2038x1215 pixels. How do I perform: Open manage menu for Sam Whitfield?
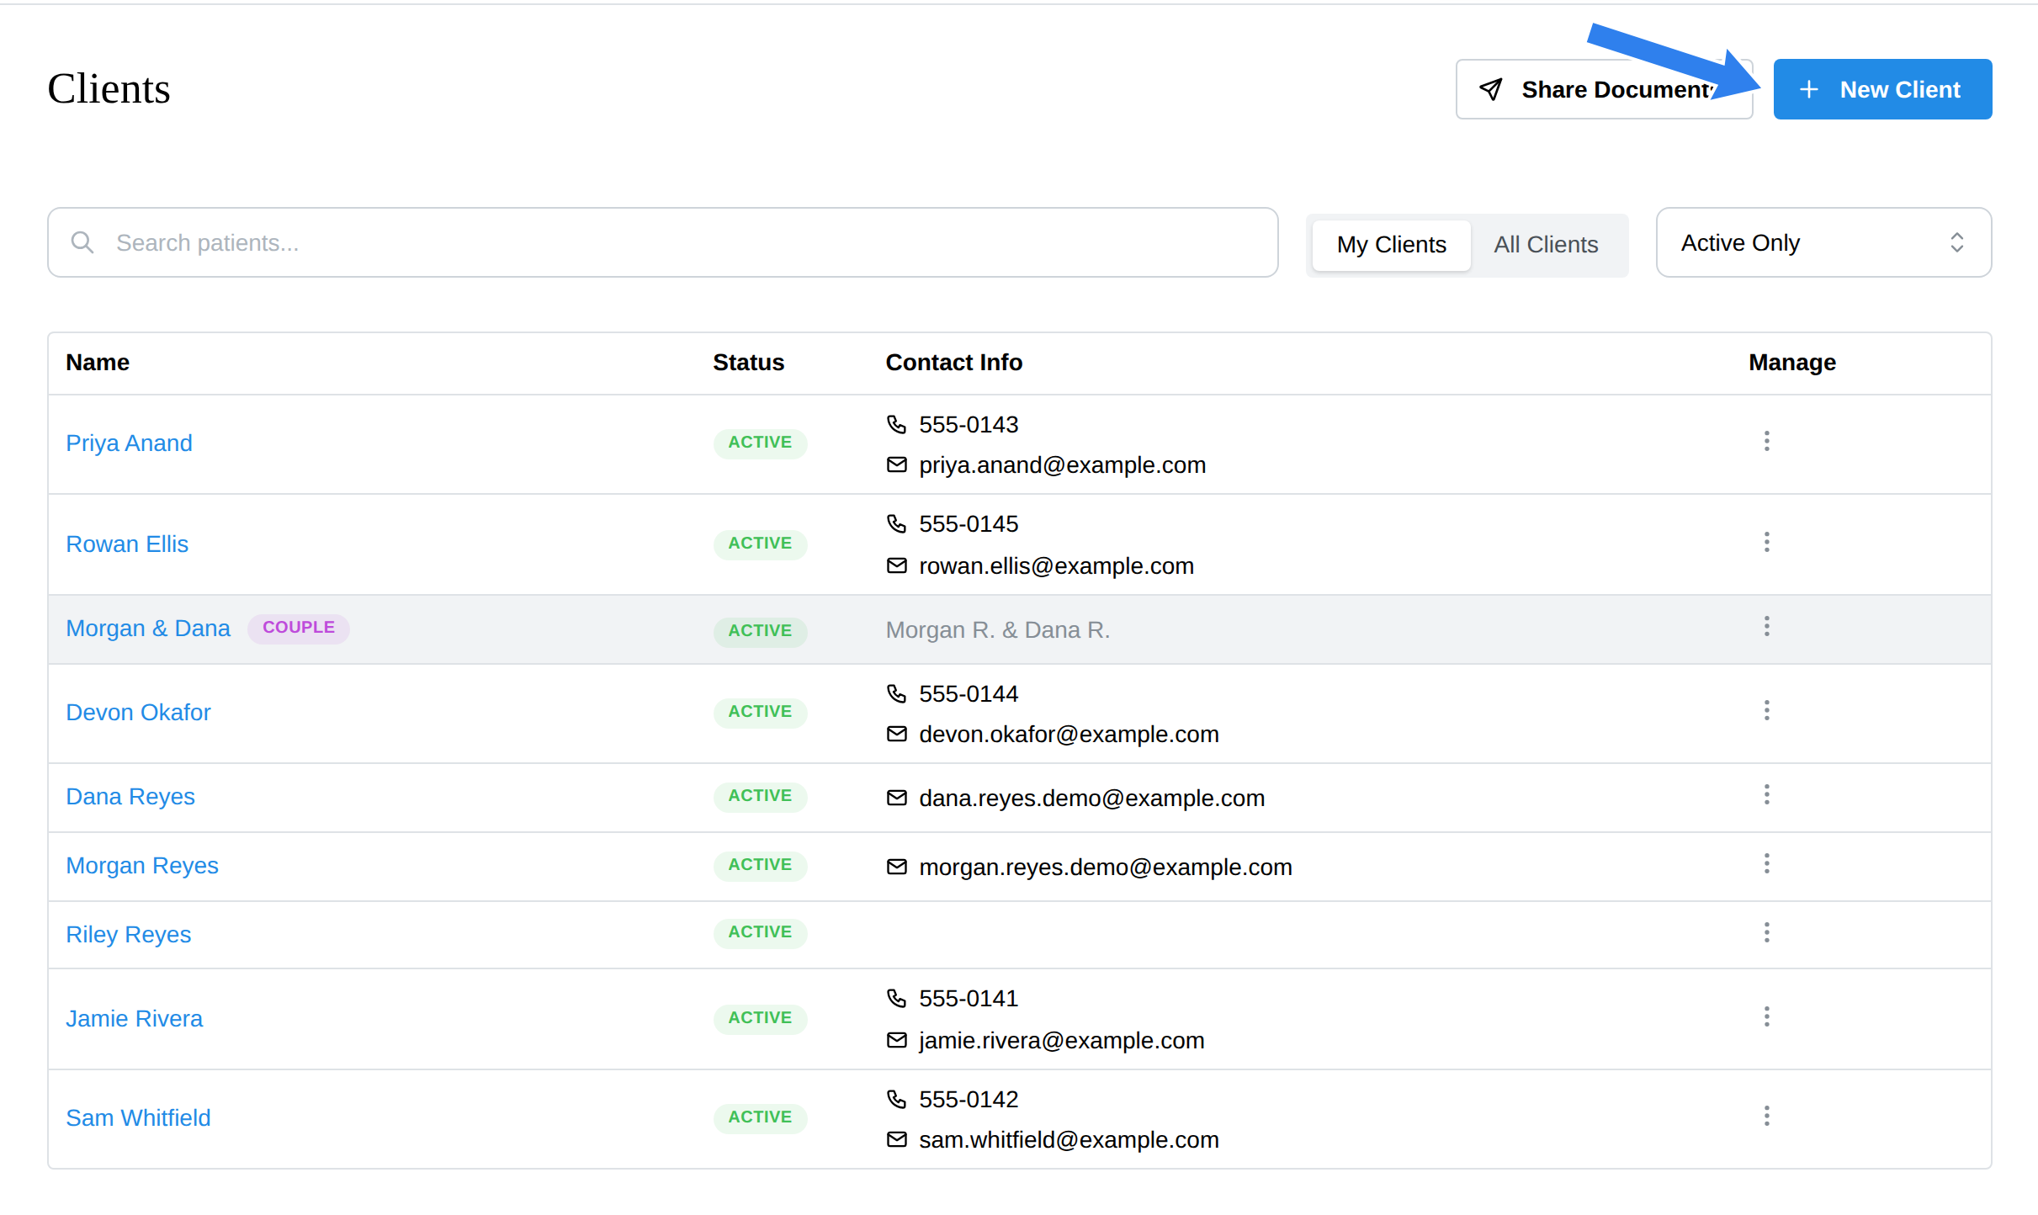(x=1766, y=1116)
